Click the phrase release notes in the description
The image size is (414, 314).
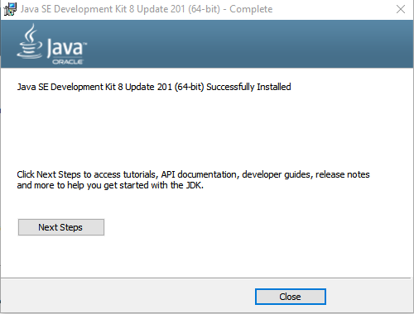[343, 174]
